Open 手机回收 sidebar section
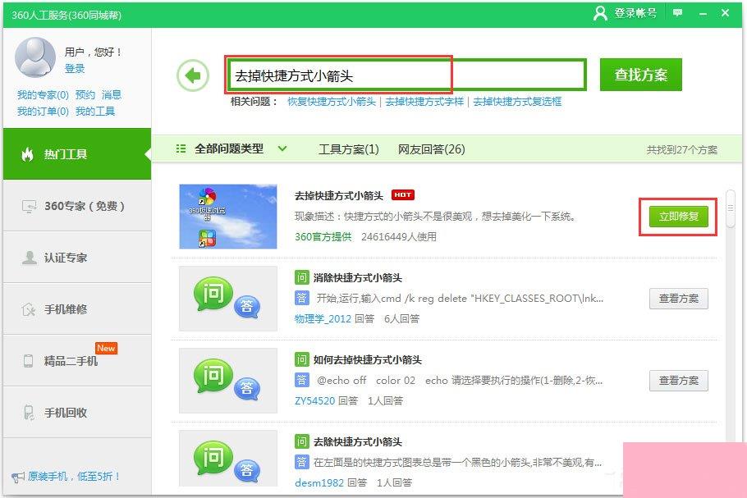Screen dimensions: 747x498 click(x=77, y=413)
